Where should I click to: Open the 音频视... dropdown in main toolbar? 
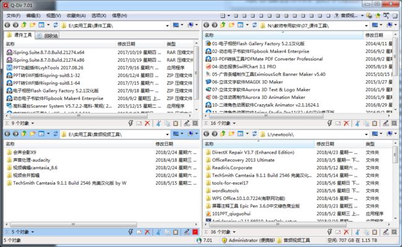coord(362,15)
